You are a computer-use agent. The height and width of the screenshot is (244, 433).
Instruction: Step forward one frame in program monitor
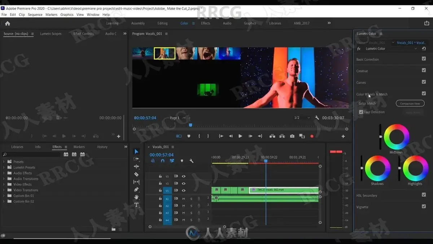[x=250, y=136]
